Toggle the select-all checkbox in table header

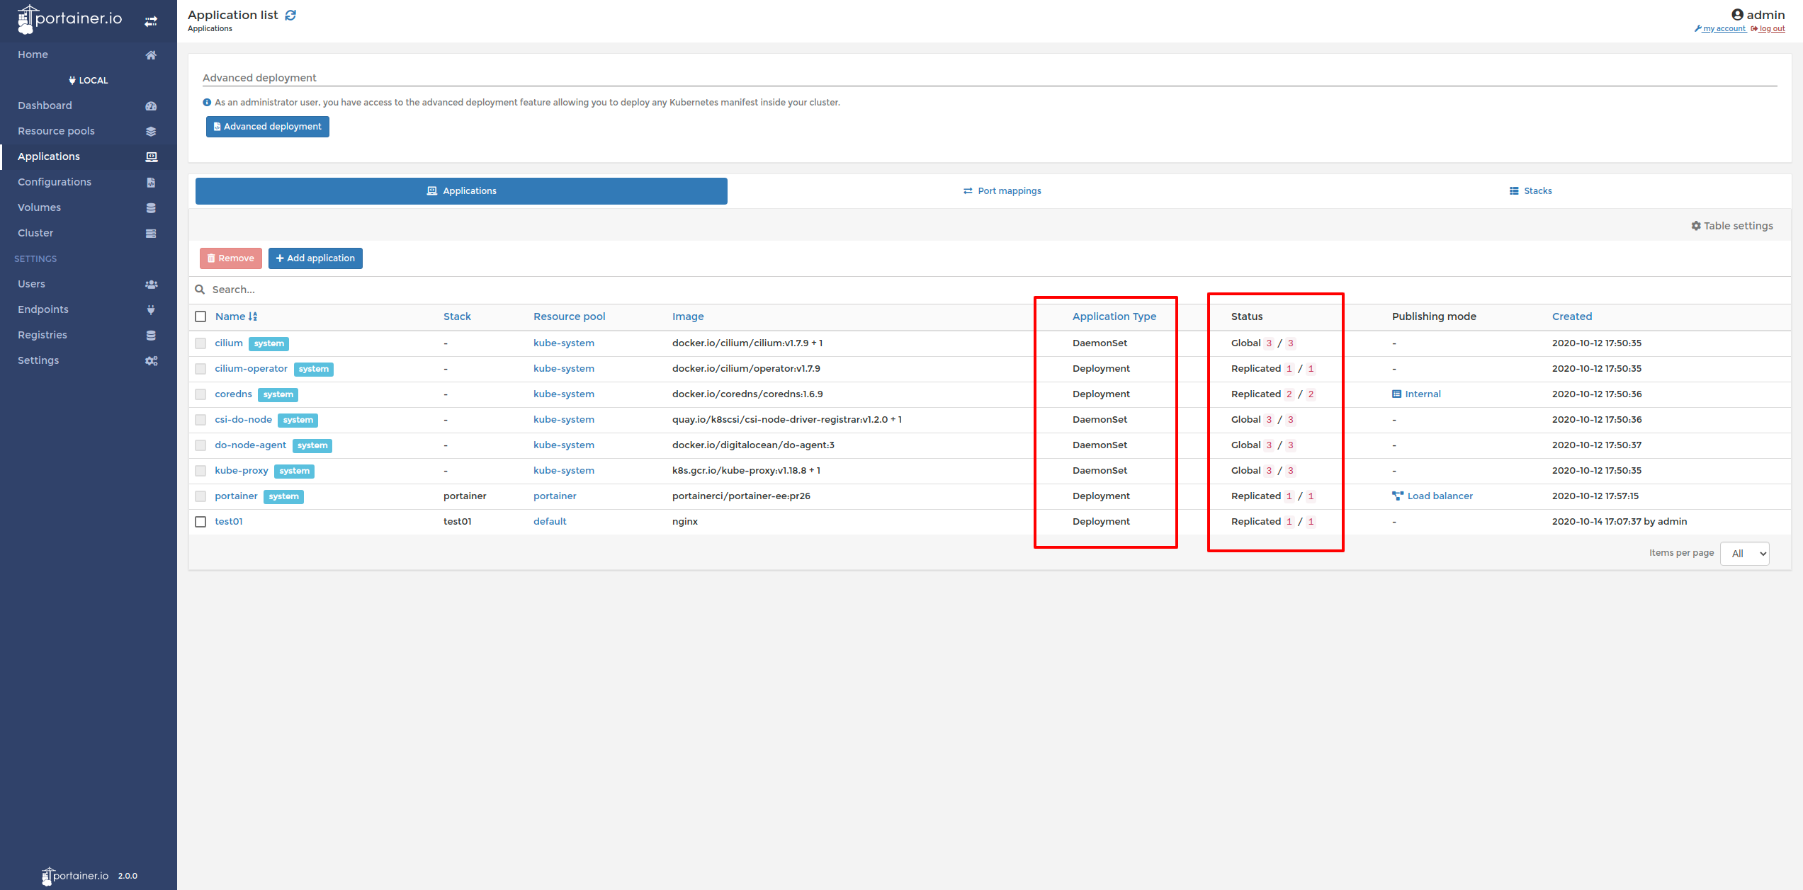(x=200, y=316)
